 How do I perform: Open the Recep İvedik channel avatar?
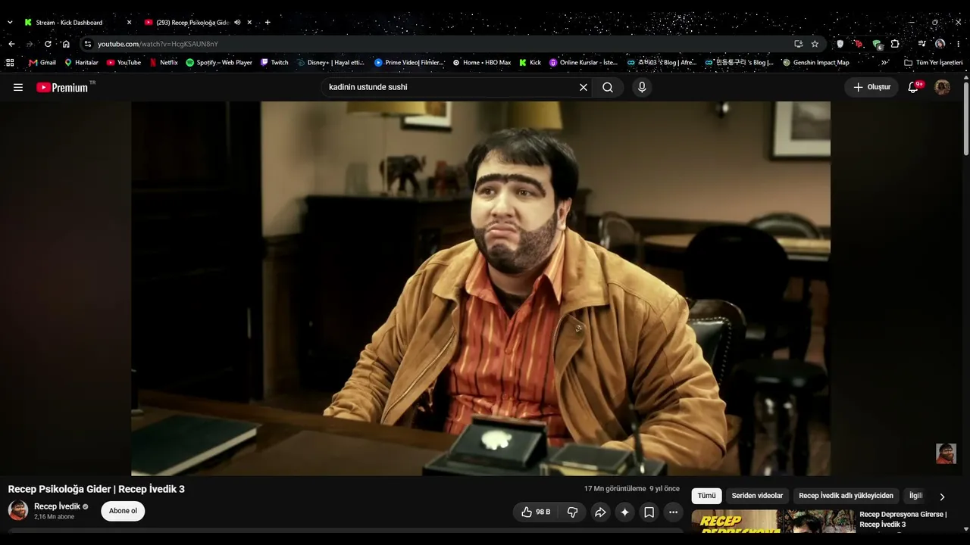coord(18,510)
